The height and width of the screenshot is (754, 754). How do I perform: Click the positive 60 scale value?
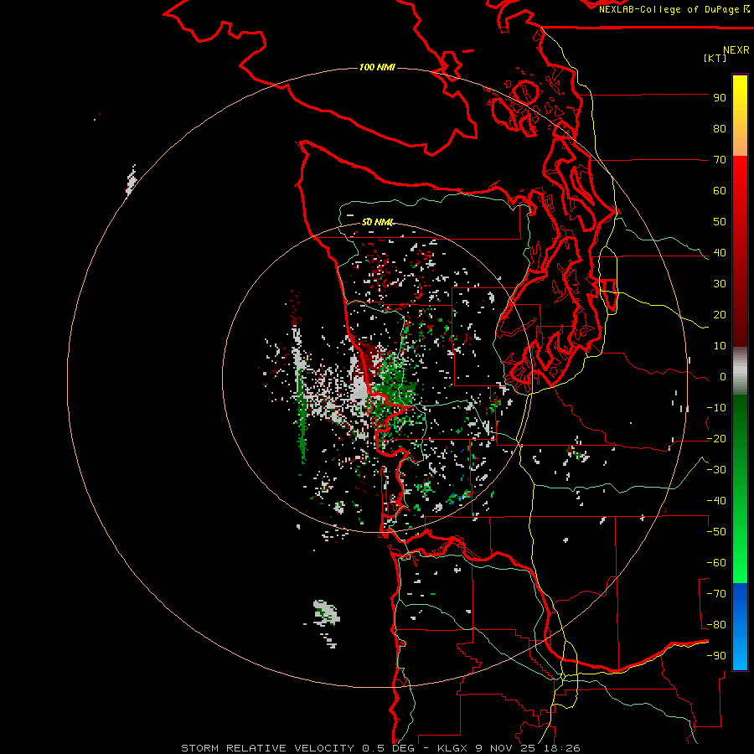(720, 191)
